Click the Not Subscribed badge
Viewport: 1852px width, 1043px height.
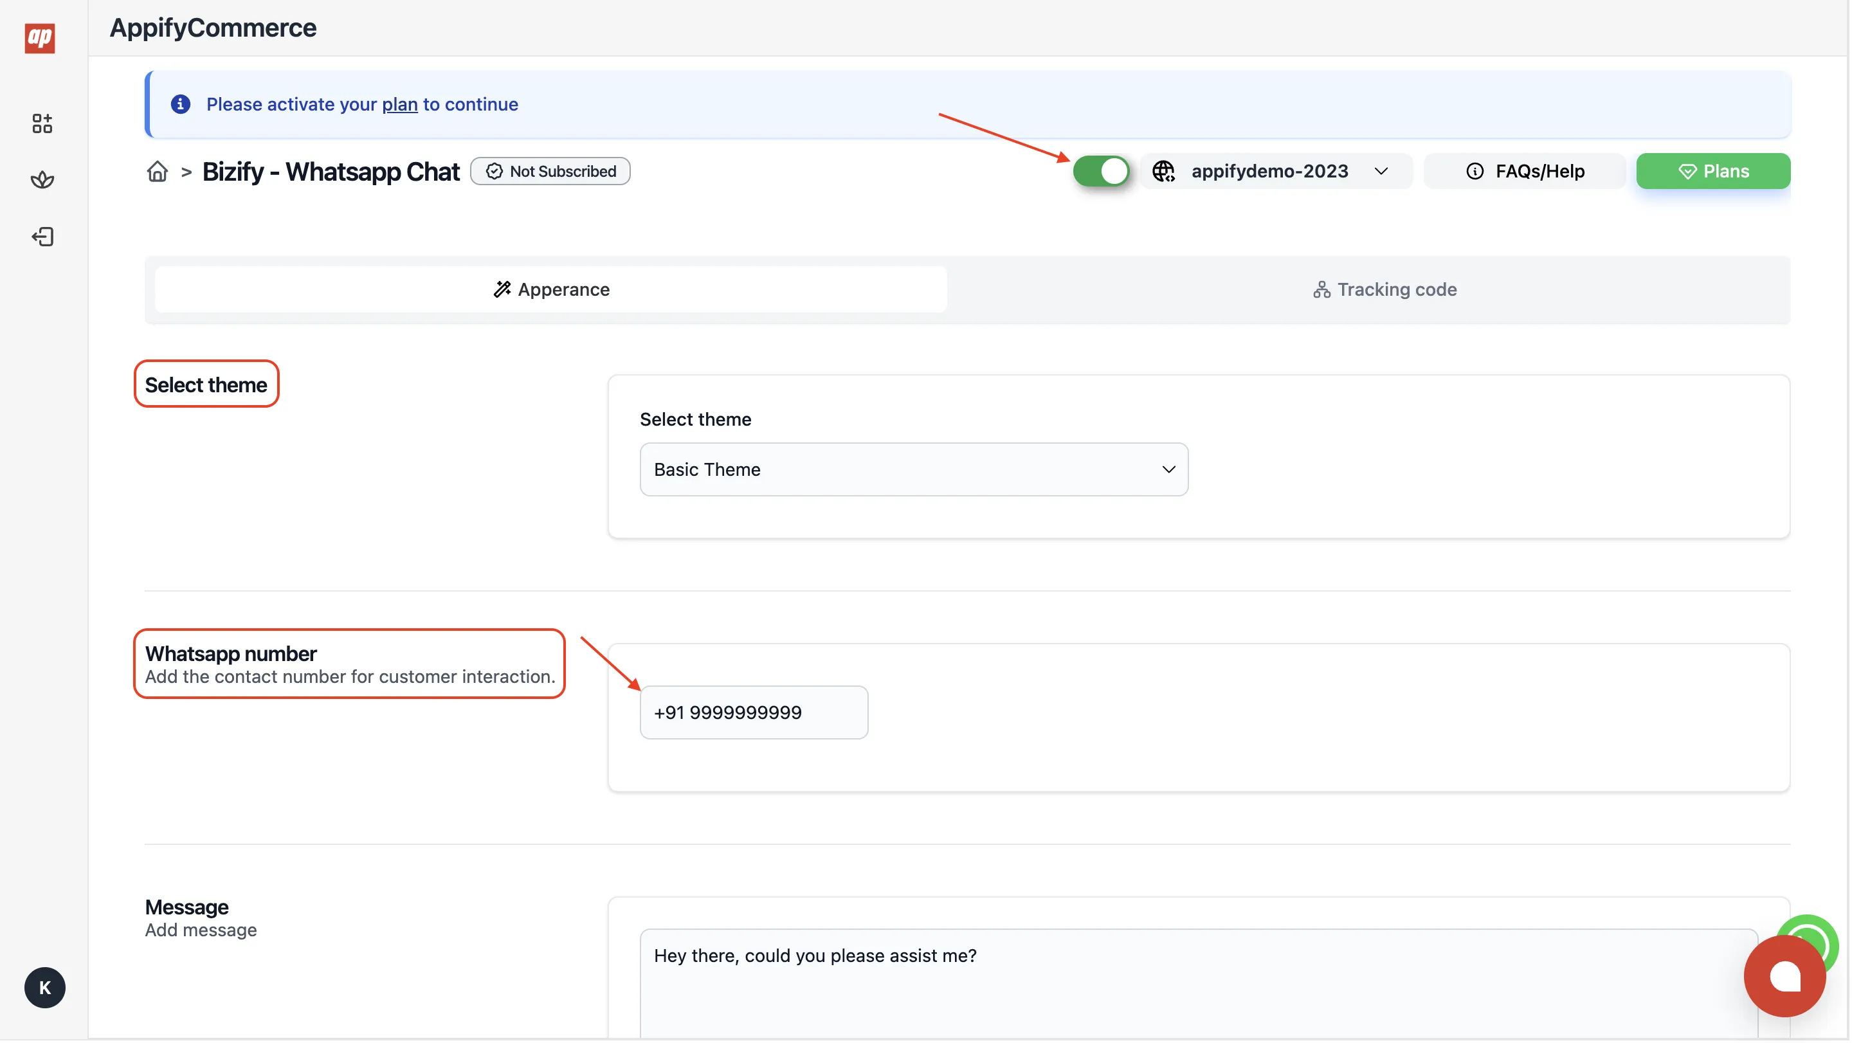550,171
